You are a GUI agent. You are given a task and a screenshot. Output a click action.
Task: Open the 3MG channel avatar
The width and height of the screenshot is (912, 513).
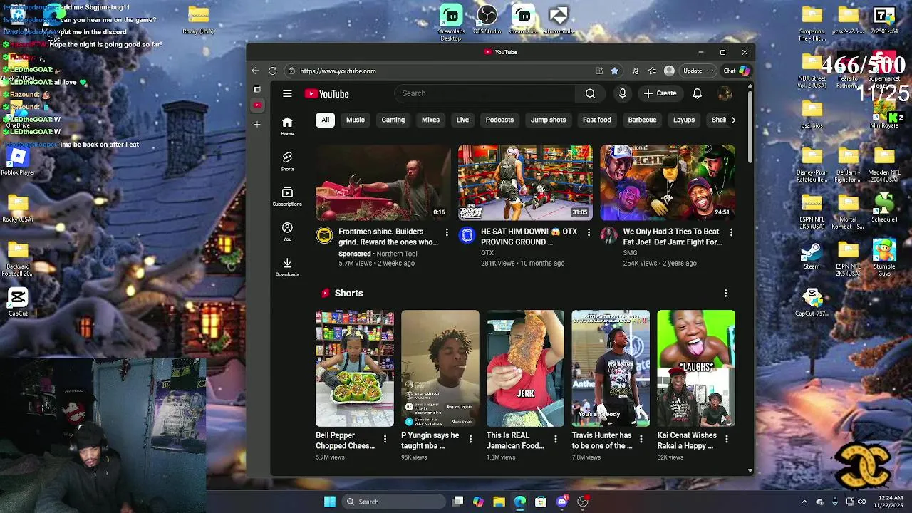pyautogui.click(x=608, y=235)
